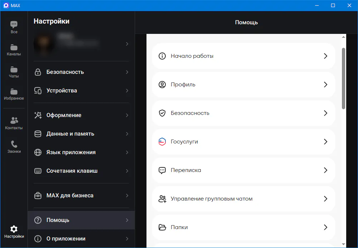
Task: Click the magic wand icon beside Оформление
Action: click(x=38, y=115)
